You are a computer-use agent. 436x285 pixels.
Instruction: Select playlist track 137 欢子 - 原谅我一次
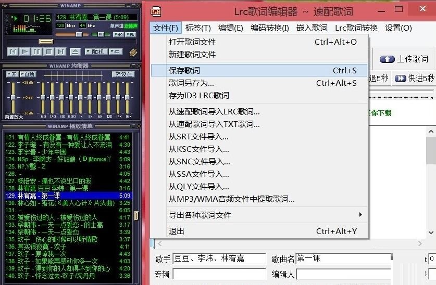[x=68, y=254]
